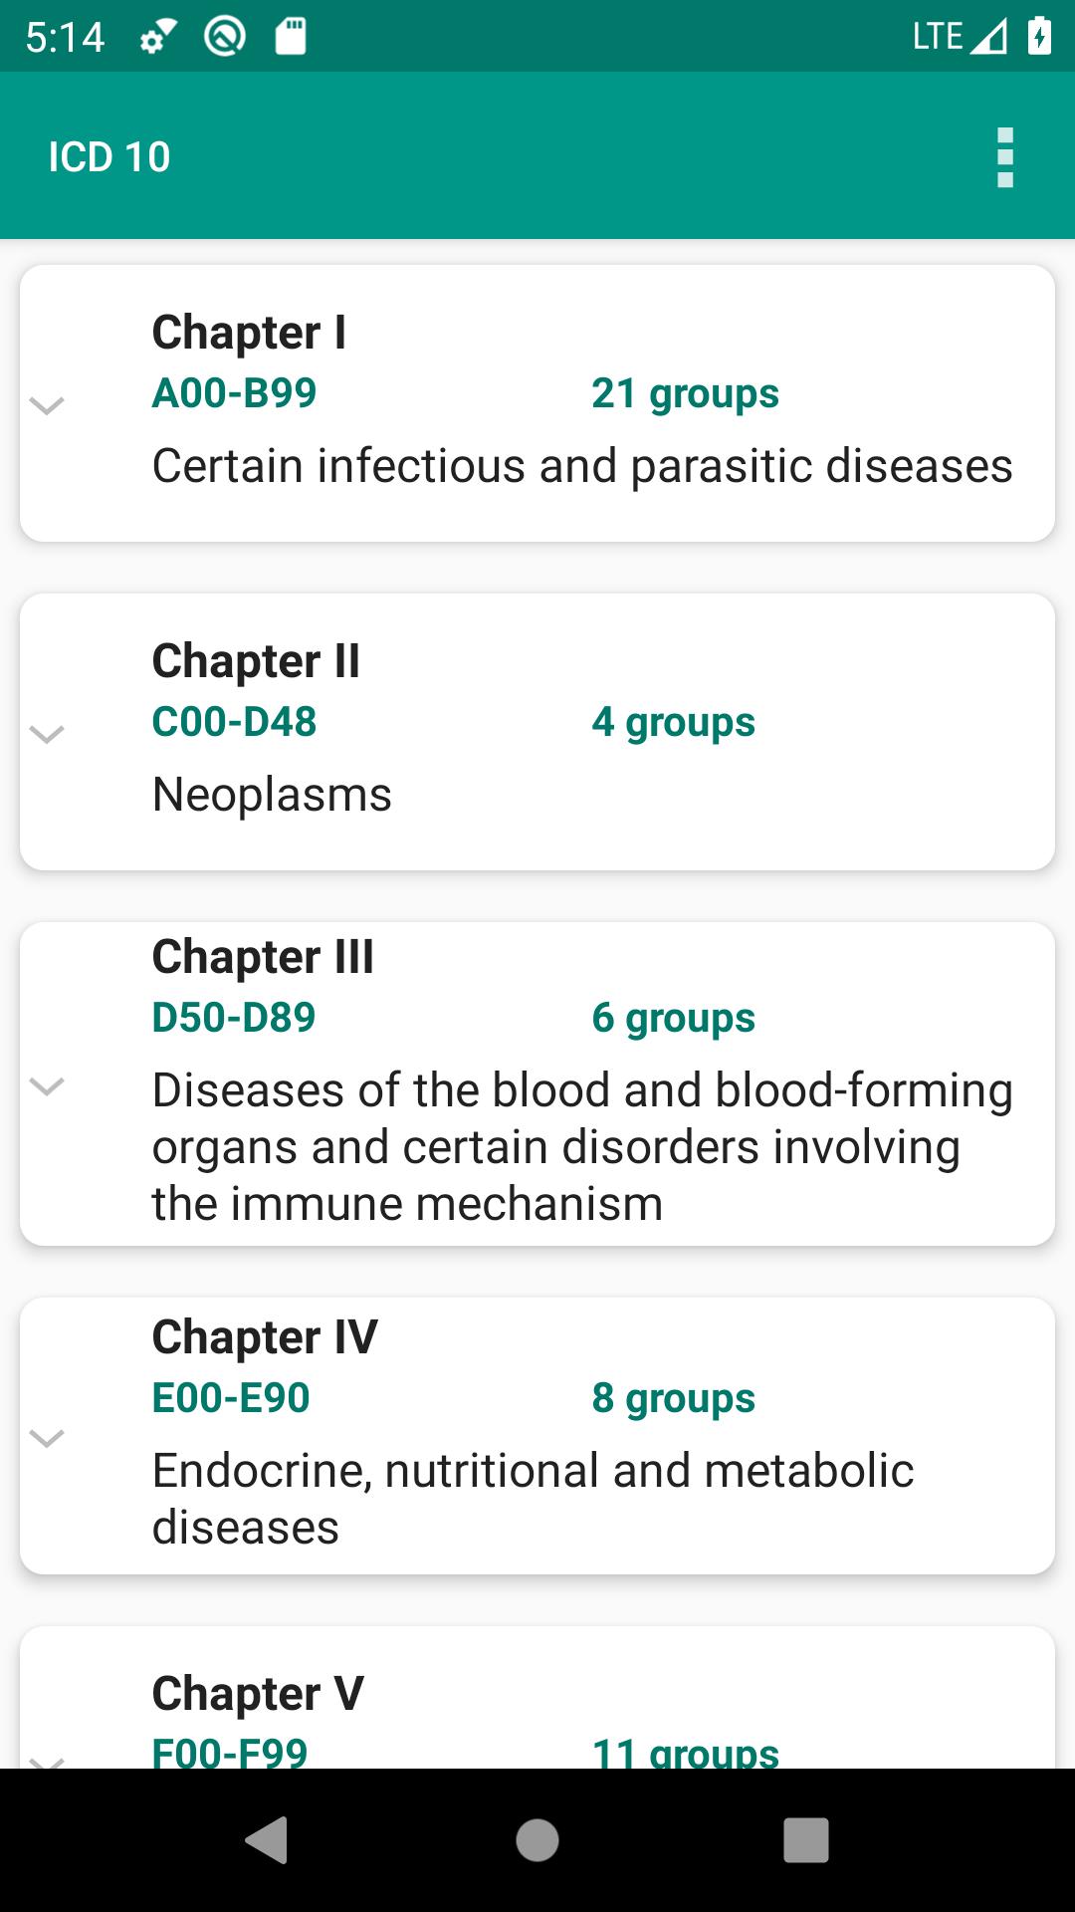Viewport: 1075px width, 1912px height.
Task: Expand Chapter IV chevron arrow
Action: coord(47,1437)
